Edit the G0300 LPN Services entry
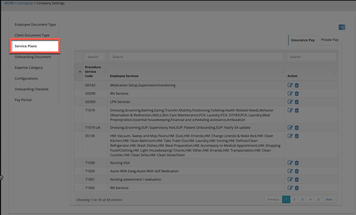The height and width of the screenshot is (215, 356). (x=290, y=102)
